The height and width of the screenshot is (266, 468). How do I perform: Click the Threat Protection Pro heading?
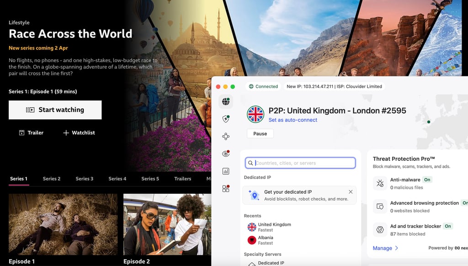[404, 159]
